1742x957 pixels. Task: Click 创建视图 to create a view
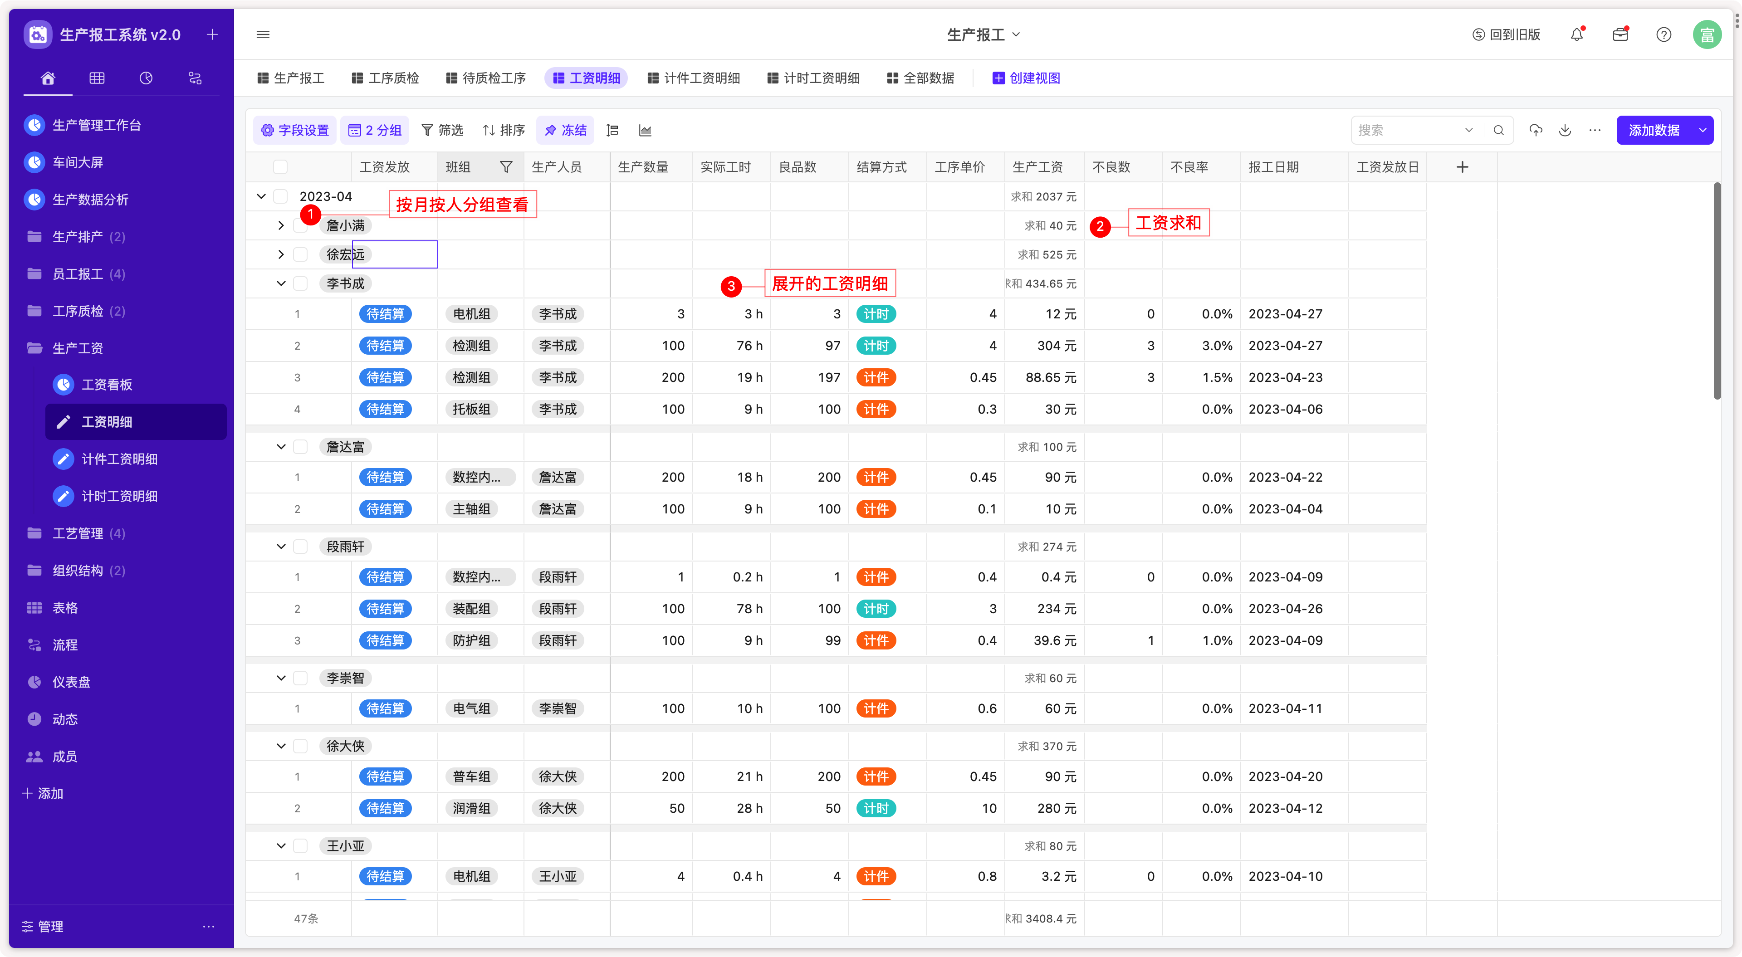coord(1026,78)
